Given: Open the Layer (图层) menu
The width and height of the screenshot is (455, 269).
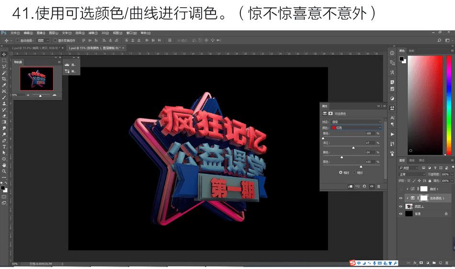Looking at the screenshot, I should [54, 33].
